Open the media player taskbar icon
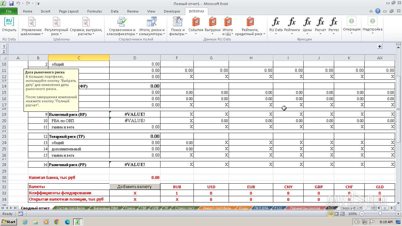The width and height of the screenshot is (402, 226). pos(46,222)
